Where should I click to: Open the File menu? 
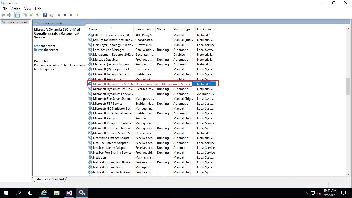[5, 9]
